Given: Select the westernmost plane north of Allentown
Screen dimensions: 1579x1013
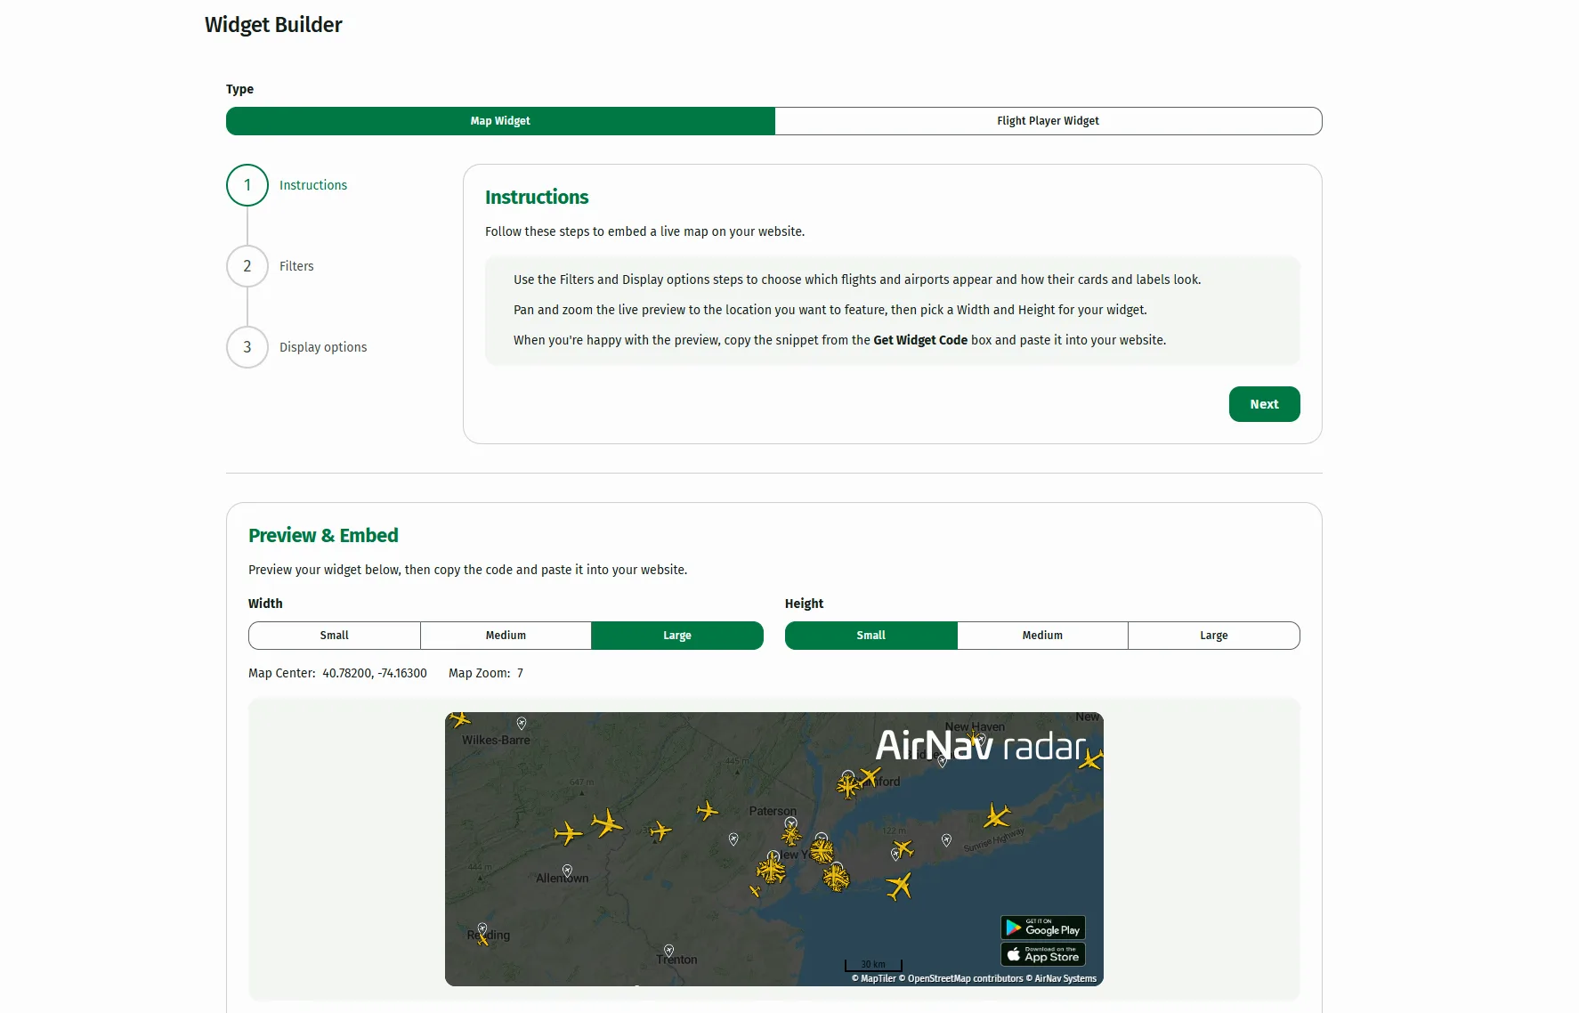Looking at the screenshot, I should pyautogui.click(x=568, y=833).
